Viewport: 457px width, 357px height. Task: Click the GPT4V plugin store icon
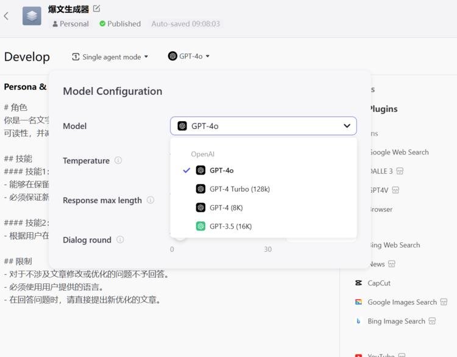pyautogui.click(x=395, y=190)
